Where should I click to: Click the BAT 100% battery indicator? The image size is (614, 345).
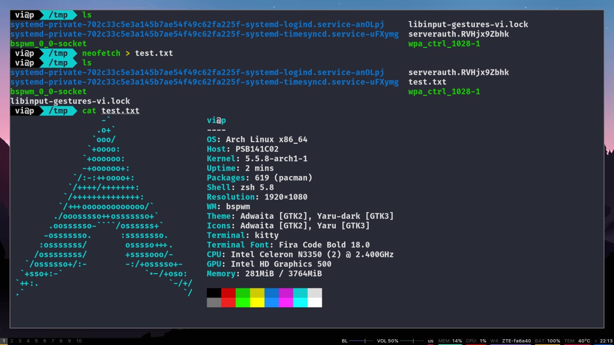click(547, 341)
